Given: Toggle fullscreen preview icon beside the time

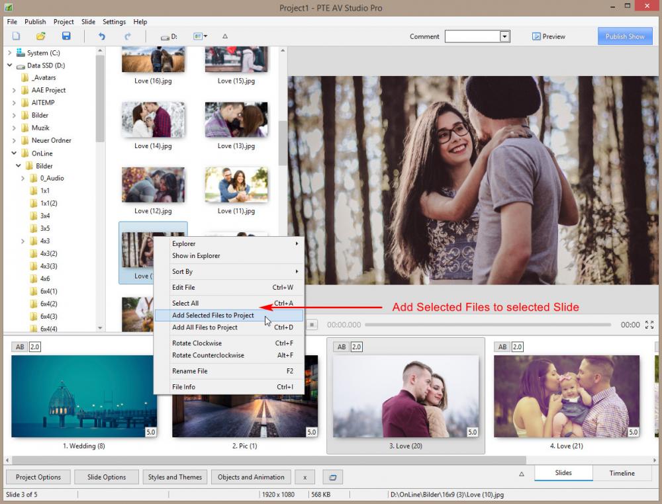Looking at the screenshot, I should pos(649,325).
